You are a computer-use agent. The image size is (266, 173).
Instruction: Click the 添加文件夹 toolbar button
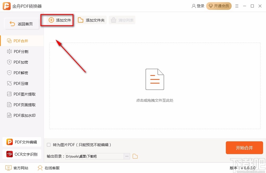(92, 20)
